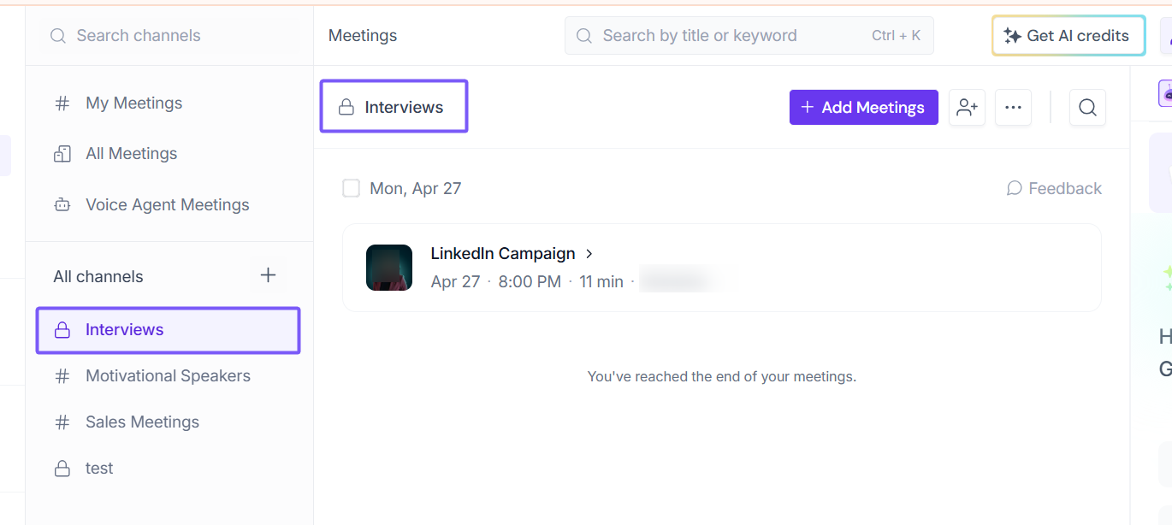Click the '11 min' duration text
Screen dimensions: 1172x525
click(x=601, y=281)
